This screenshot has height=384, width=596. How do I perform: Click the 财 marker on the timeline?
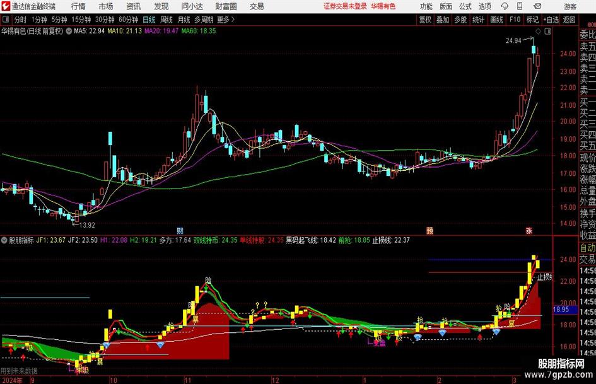click(180, 230)
